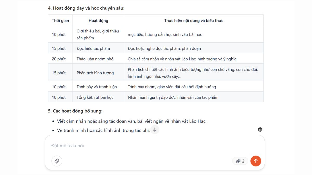Select the send icon inside the chat box

(x=256, y=161)
